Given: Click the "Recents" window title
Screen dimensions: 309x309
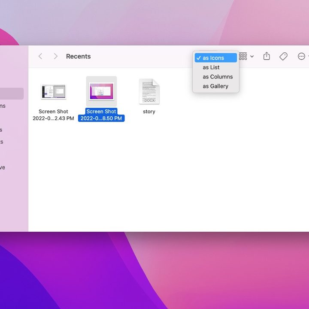Looking at the screenshot, I should tap(79, 56).
